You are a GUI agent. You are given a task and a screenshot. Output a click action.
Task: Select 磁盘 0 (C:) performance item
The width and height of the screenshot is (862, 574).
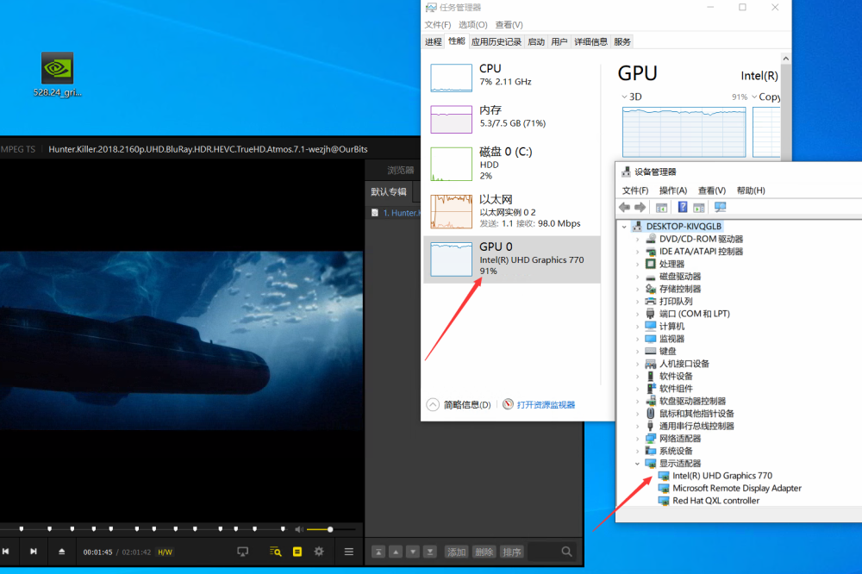pos(512,163)
